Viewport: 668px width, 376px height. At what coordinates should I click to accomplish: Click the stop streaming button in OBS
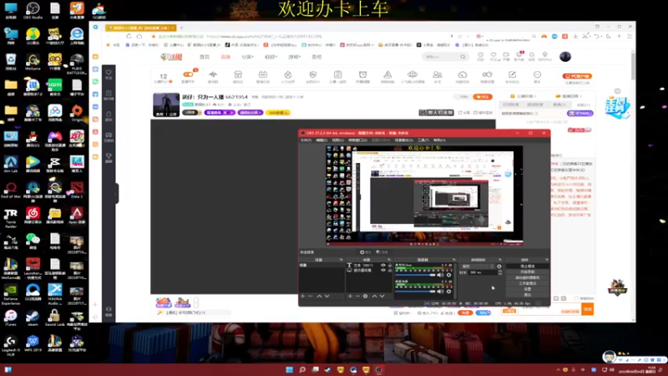tap(528, 267)
